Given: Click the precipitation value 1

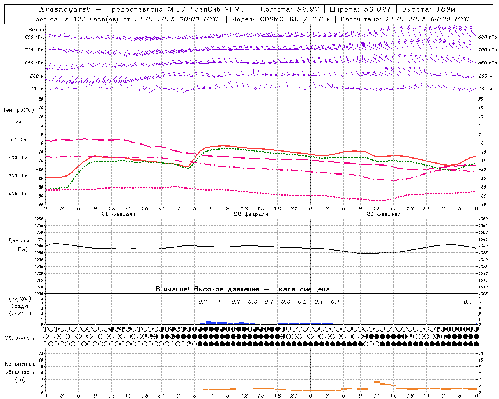Looking at the screenshot, I should point(219,302).
